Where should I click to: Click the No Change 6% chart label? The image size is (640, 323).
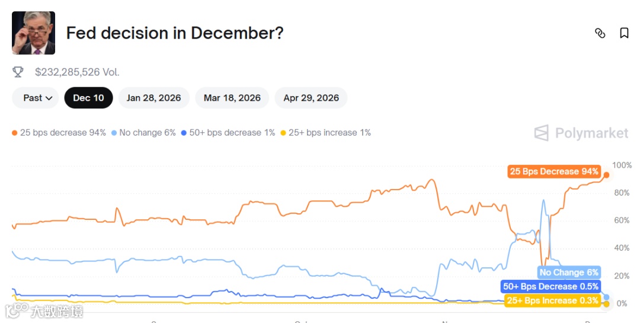click(x=569, y=273)
